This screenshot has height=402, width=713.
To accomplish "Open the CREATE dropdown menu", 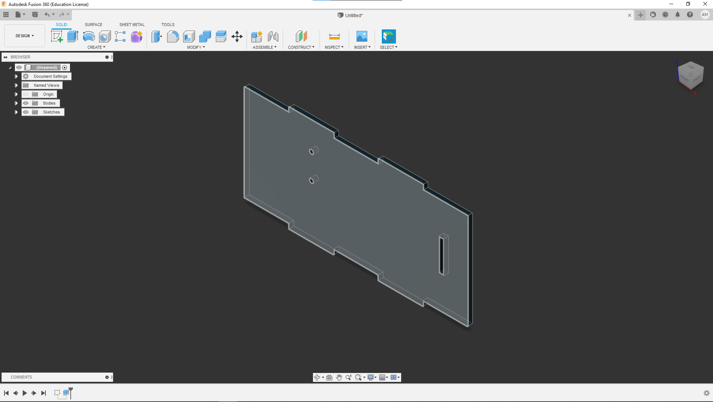I will [x=96, y=47].
